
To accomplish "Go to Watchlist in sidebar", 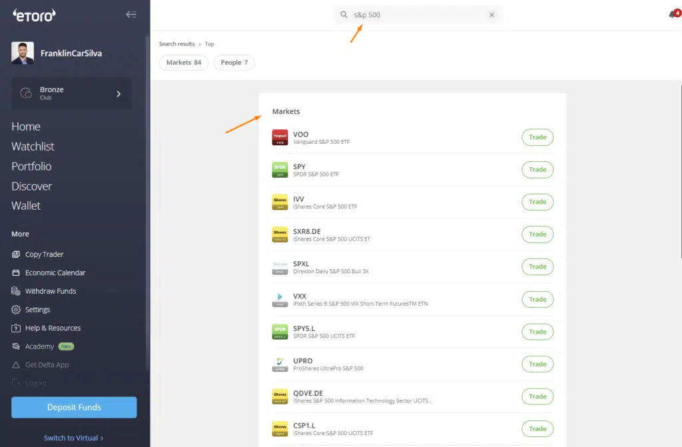I will coord(33,147).
